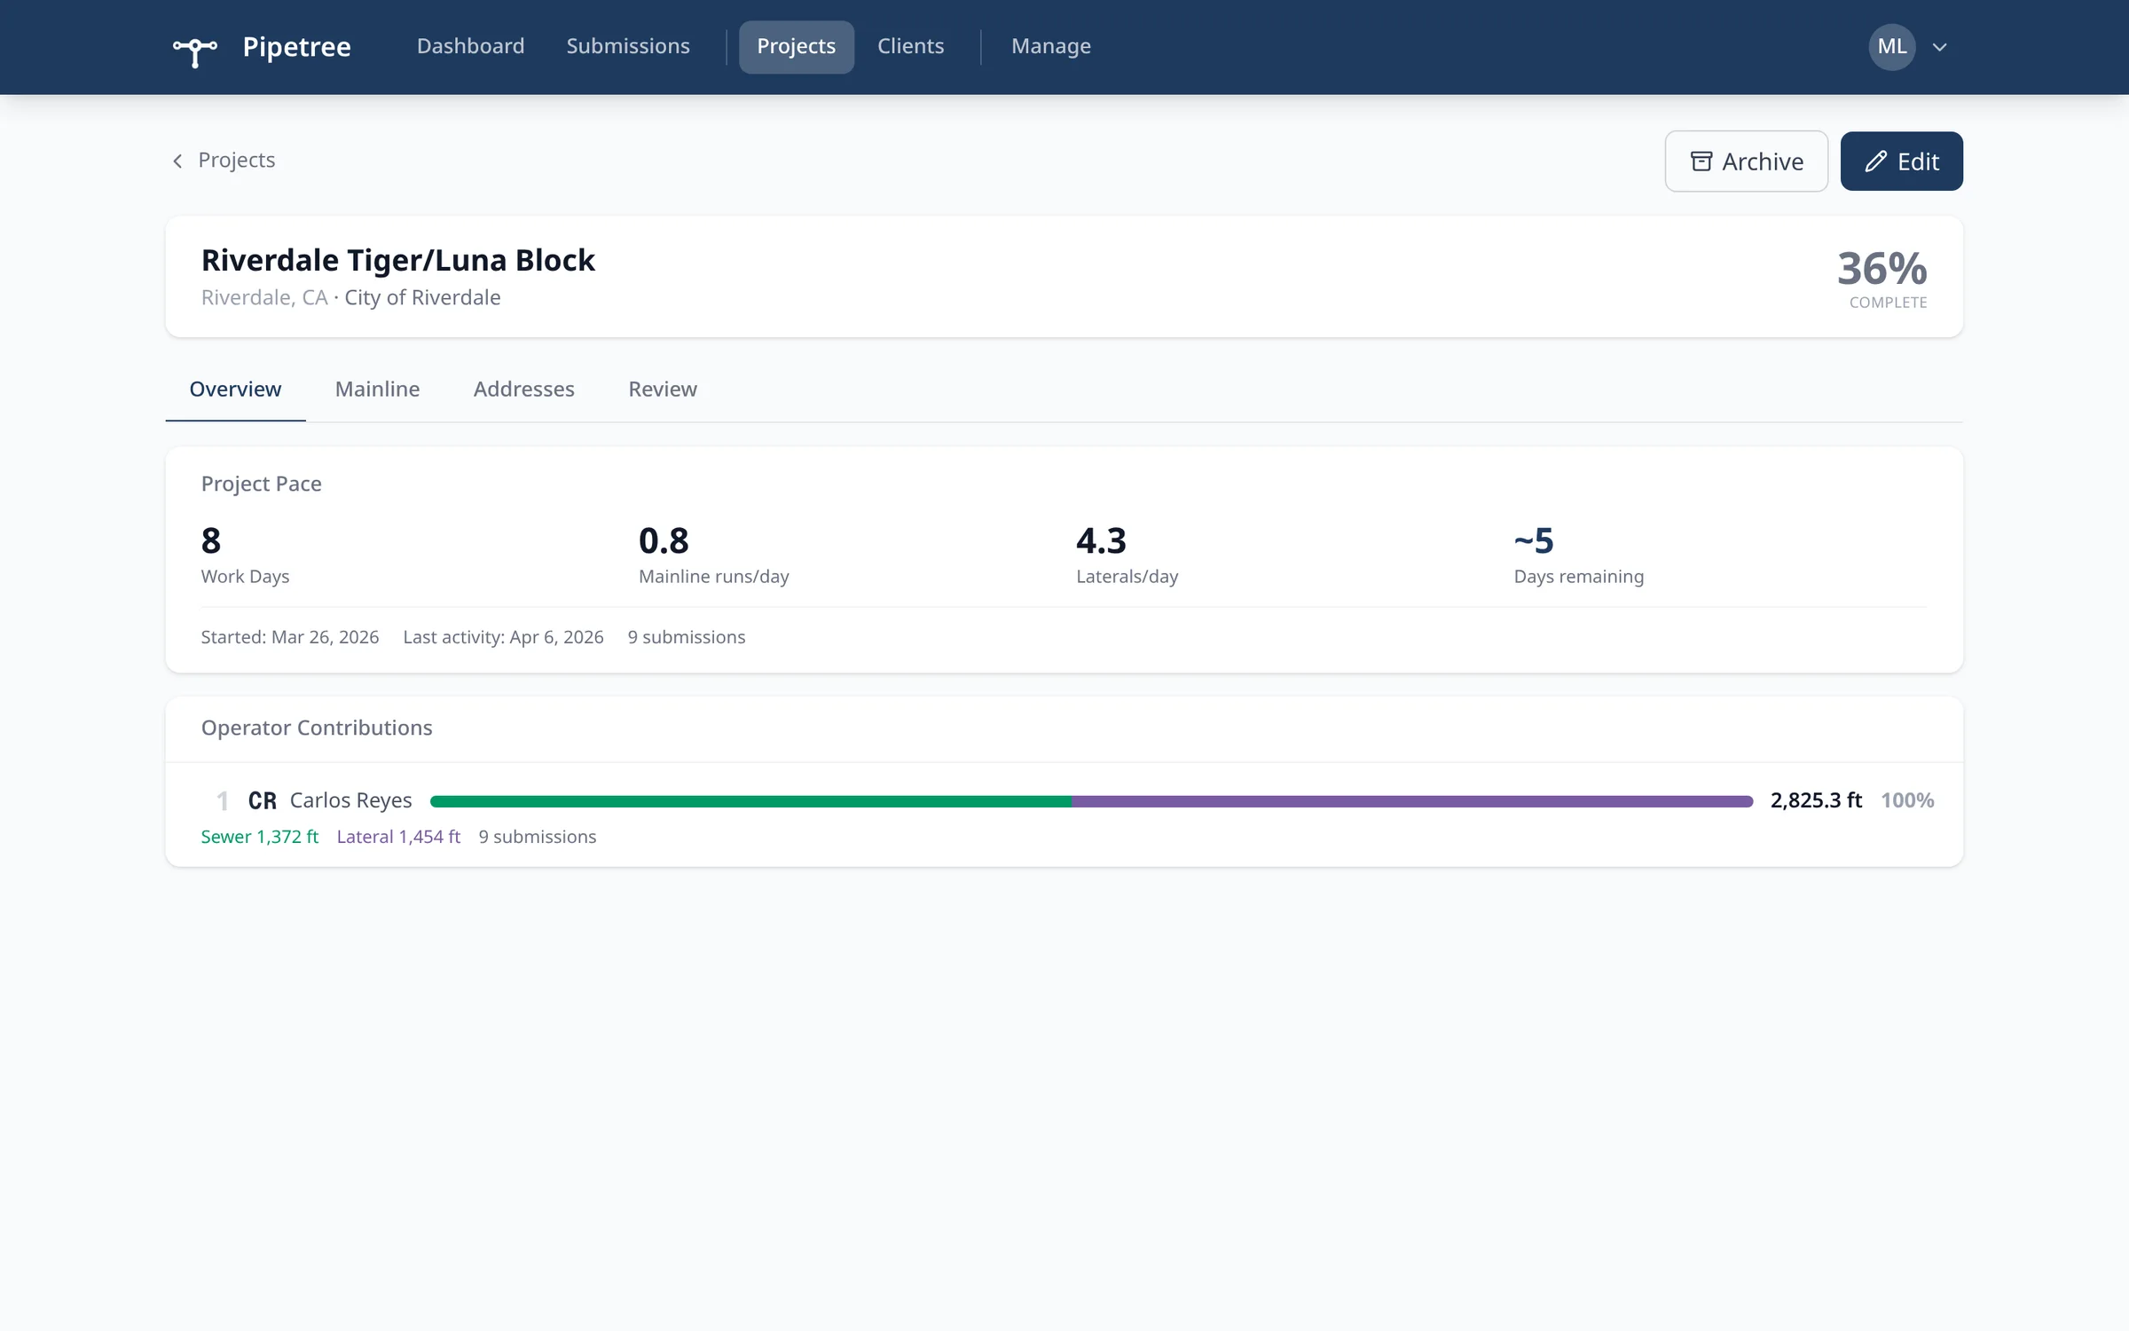Screen dimensions: 2129x1331
Task: Open the Clients nav item
Action: pyautogui.click(x=910, y=46)
